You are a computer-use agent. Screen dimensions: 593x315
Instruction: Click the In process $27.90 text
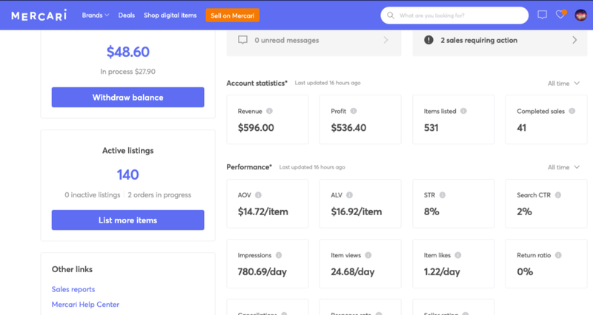[x=127, y=71]
